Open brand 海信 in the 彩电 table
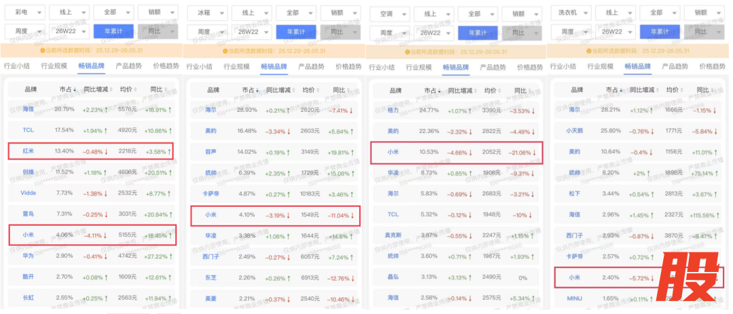 [29, 109]
